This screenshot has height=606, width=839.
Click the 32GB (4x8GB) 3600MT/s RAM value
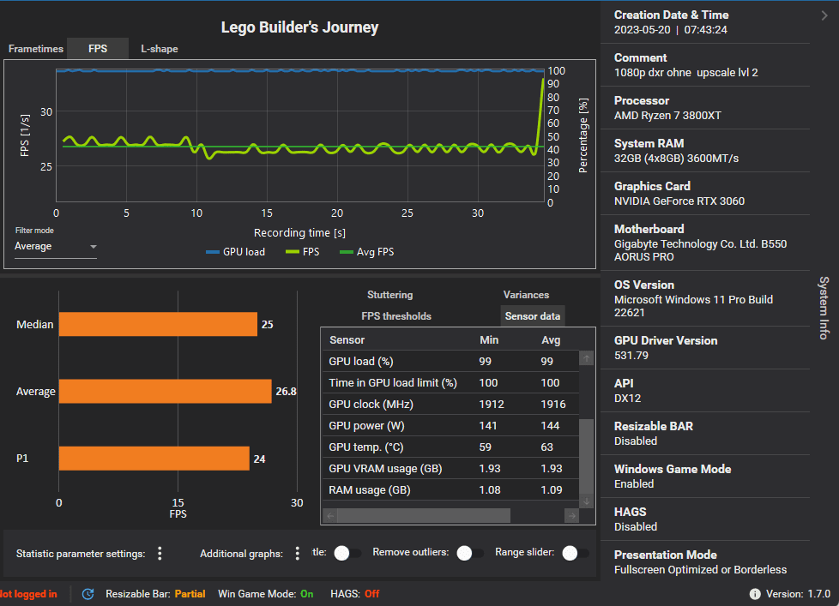coord(676,159)
